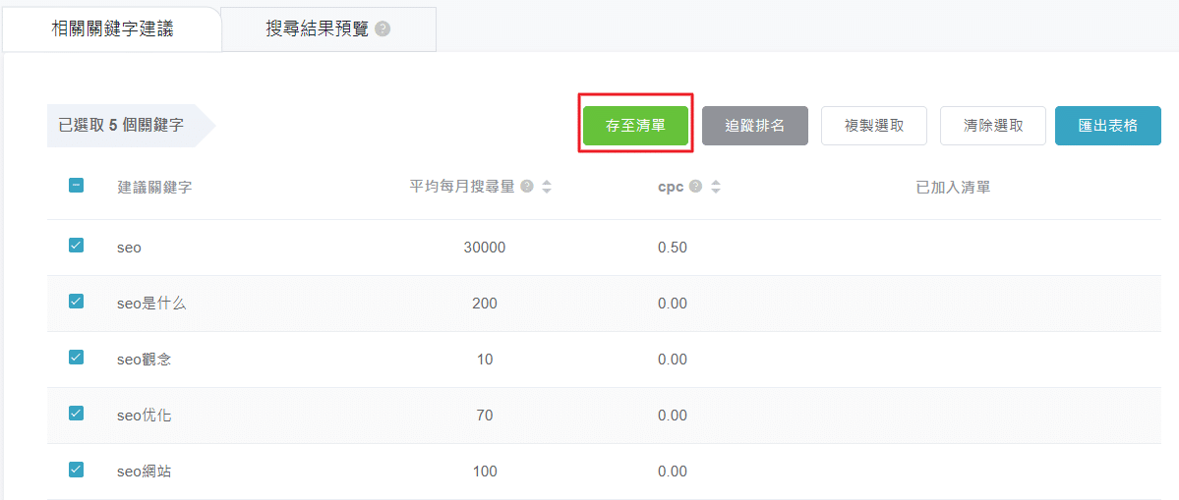
Task: Export table with 匯出表格 button
Action: (1107, 126)
